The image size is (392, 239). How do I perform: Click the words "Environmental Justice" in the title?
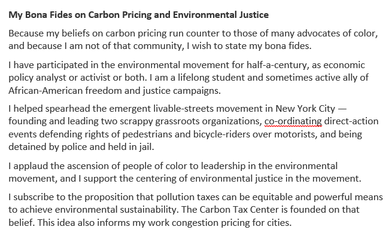pyautogui.click(x=221, y=15)
